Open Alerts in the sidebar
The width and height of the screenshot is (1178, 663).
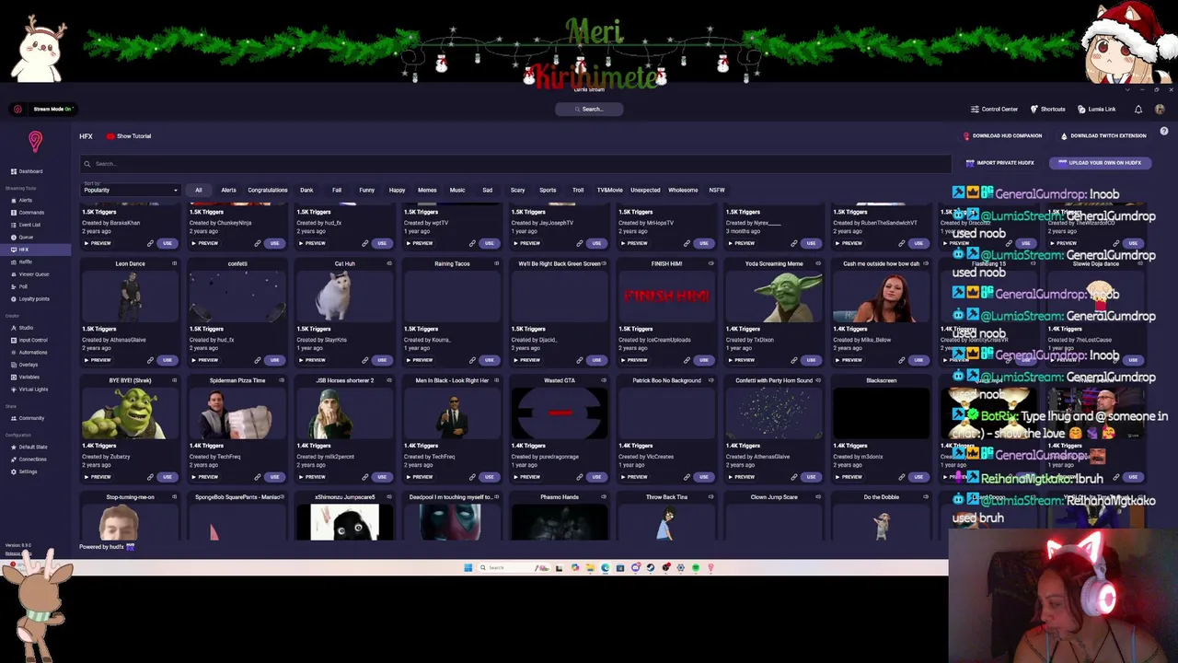pos(36,200)
